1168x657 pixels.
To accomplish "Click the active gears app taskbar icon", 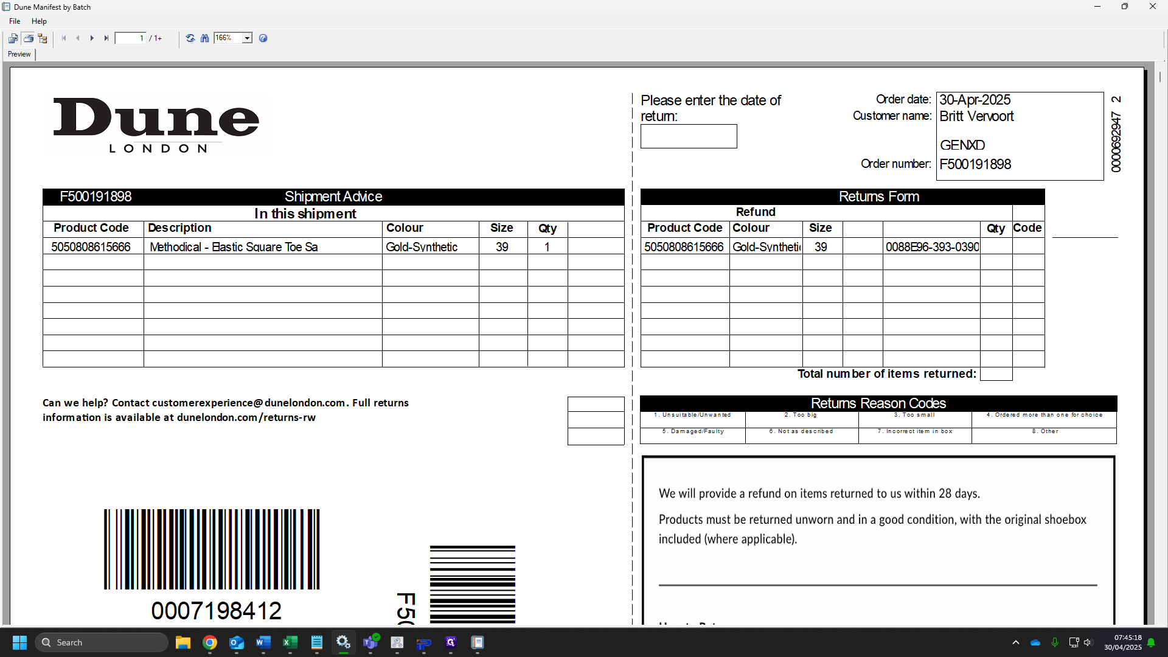I will pos(344,642).
